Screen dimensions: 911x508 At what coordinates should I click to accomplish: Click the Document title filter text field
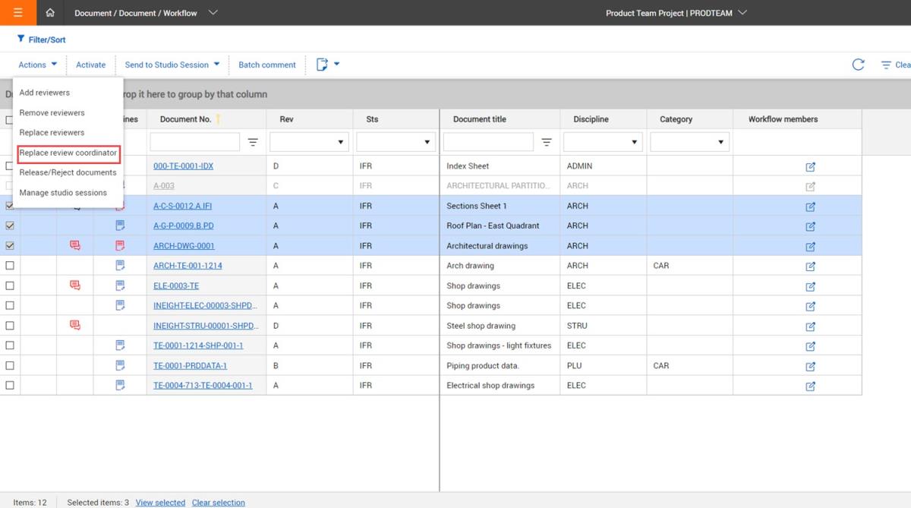coord(488,142)
